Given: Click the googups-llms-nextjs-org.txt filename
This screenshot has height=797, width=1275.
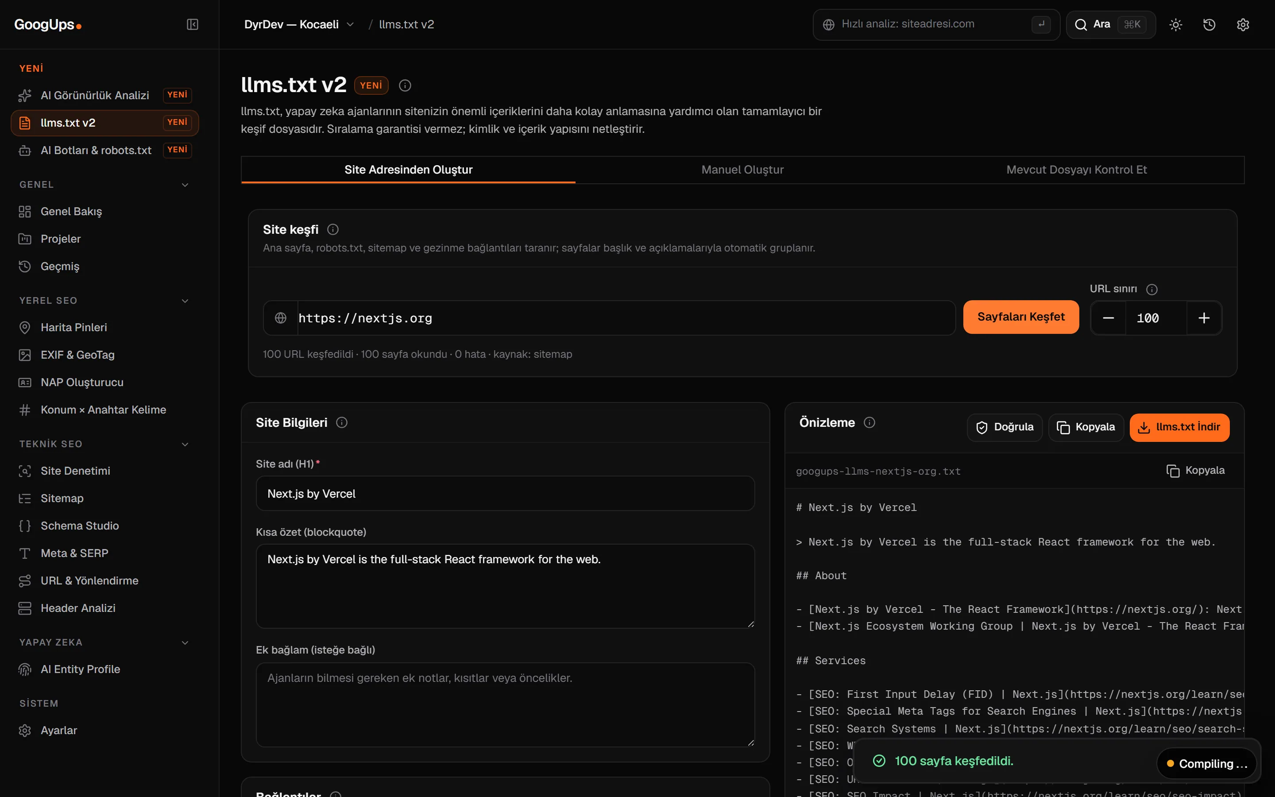Looking at the screenshot, I should pos(878,471).
